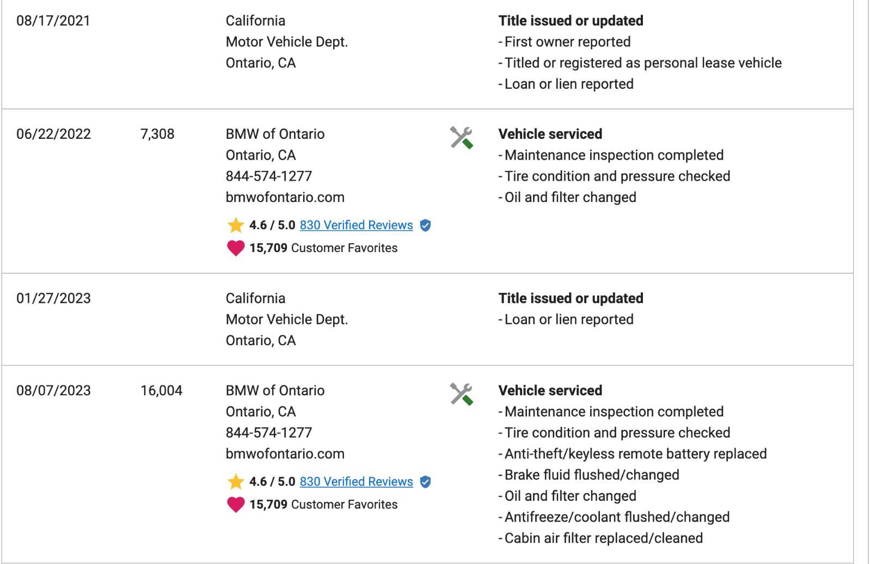Viewport: 871px width, 564px height.
Task: Click 'Cabin air filter replaced/cleaned' entry
Action: 600,538
